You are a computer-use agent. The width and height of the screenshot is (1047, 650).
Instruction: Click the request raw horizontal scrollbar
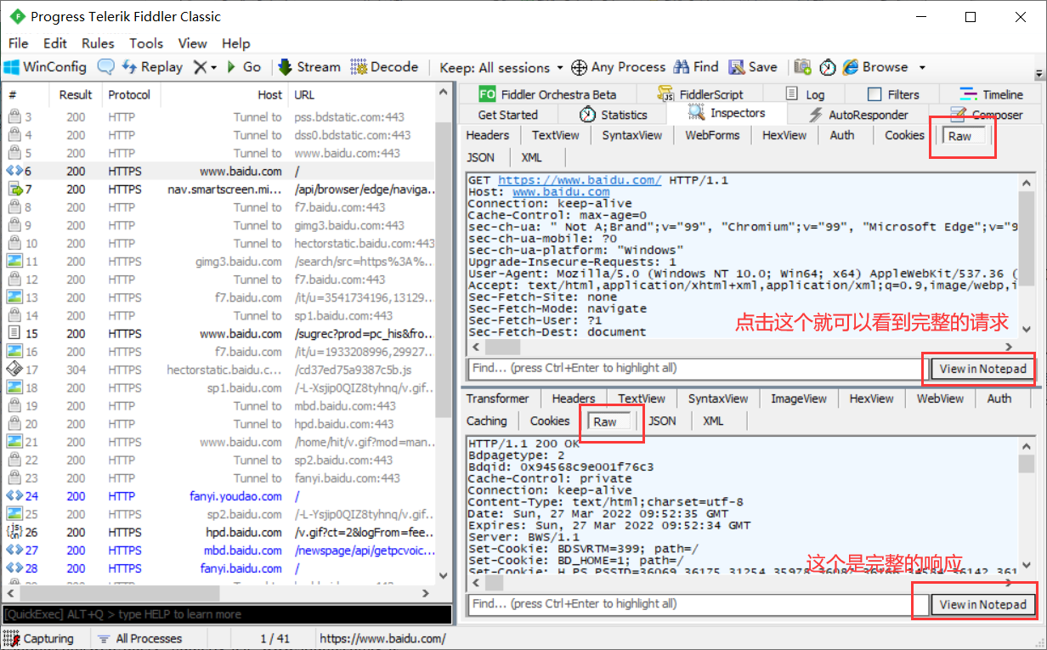(x=740, y=347)
